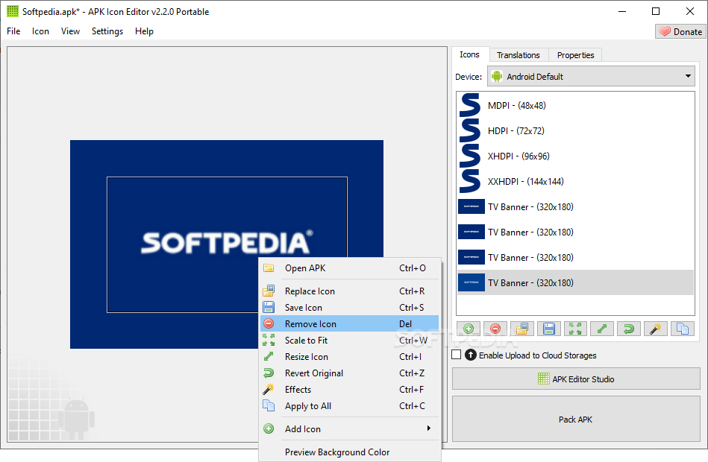Screen dimensions: 708x462
Task: Choose Open APK from the context menu
Action: click(x=349, y=268)
